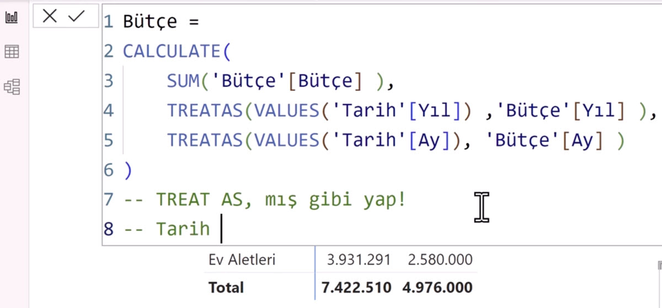The height and width of the screenshot is (308, 662).
Task: Switch to the Data table view
Action: point(12,52)
